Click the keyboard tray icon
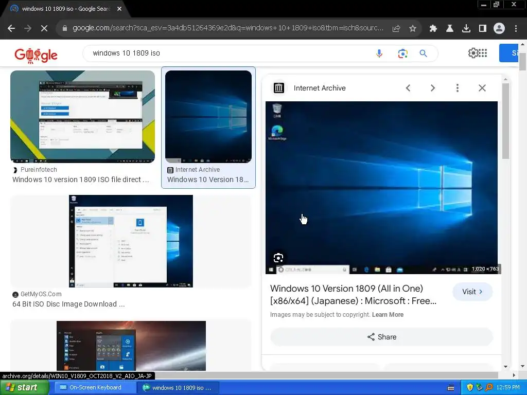Screen dimensions: 527x395 (451, 388)
